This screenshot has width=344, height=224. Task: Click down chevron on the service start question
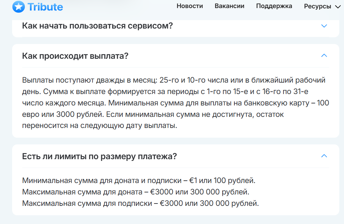[x=324, y=26]
